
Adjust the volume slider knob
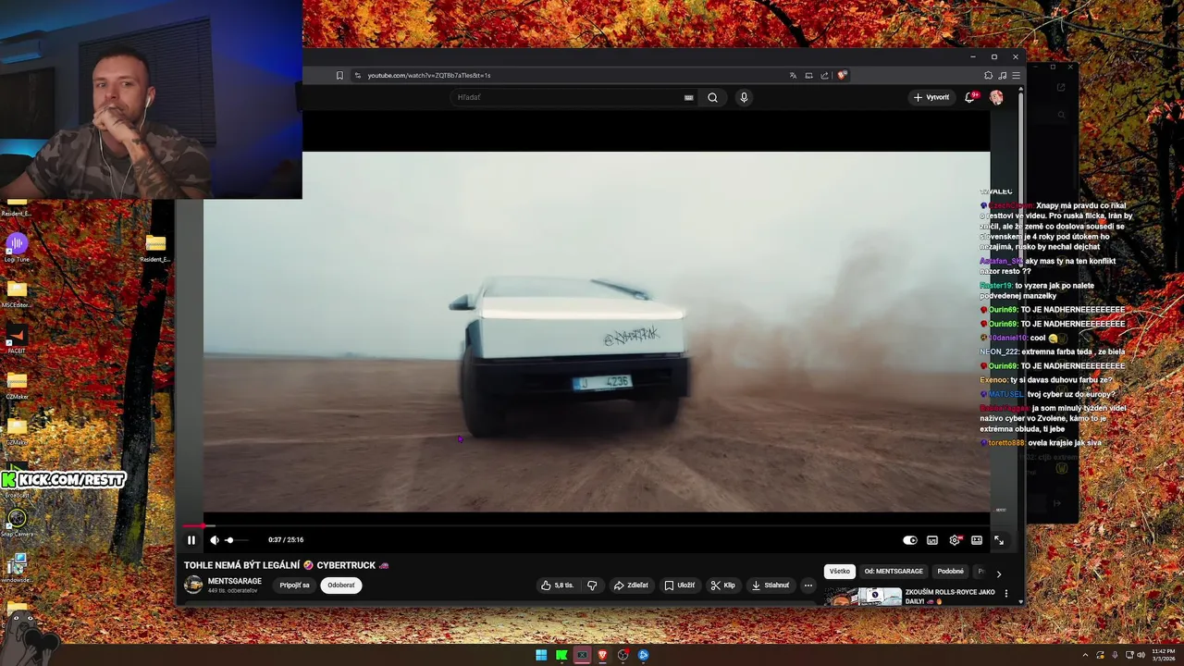coord(229,540)
